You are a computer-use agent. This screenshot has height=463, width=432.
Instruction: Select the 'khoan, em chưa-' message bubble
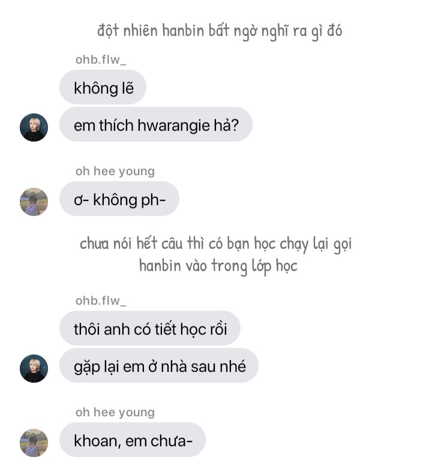[x=133, y=440]
